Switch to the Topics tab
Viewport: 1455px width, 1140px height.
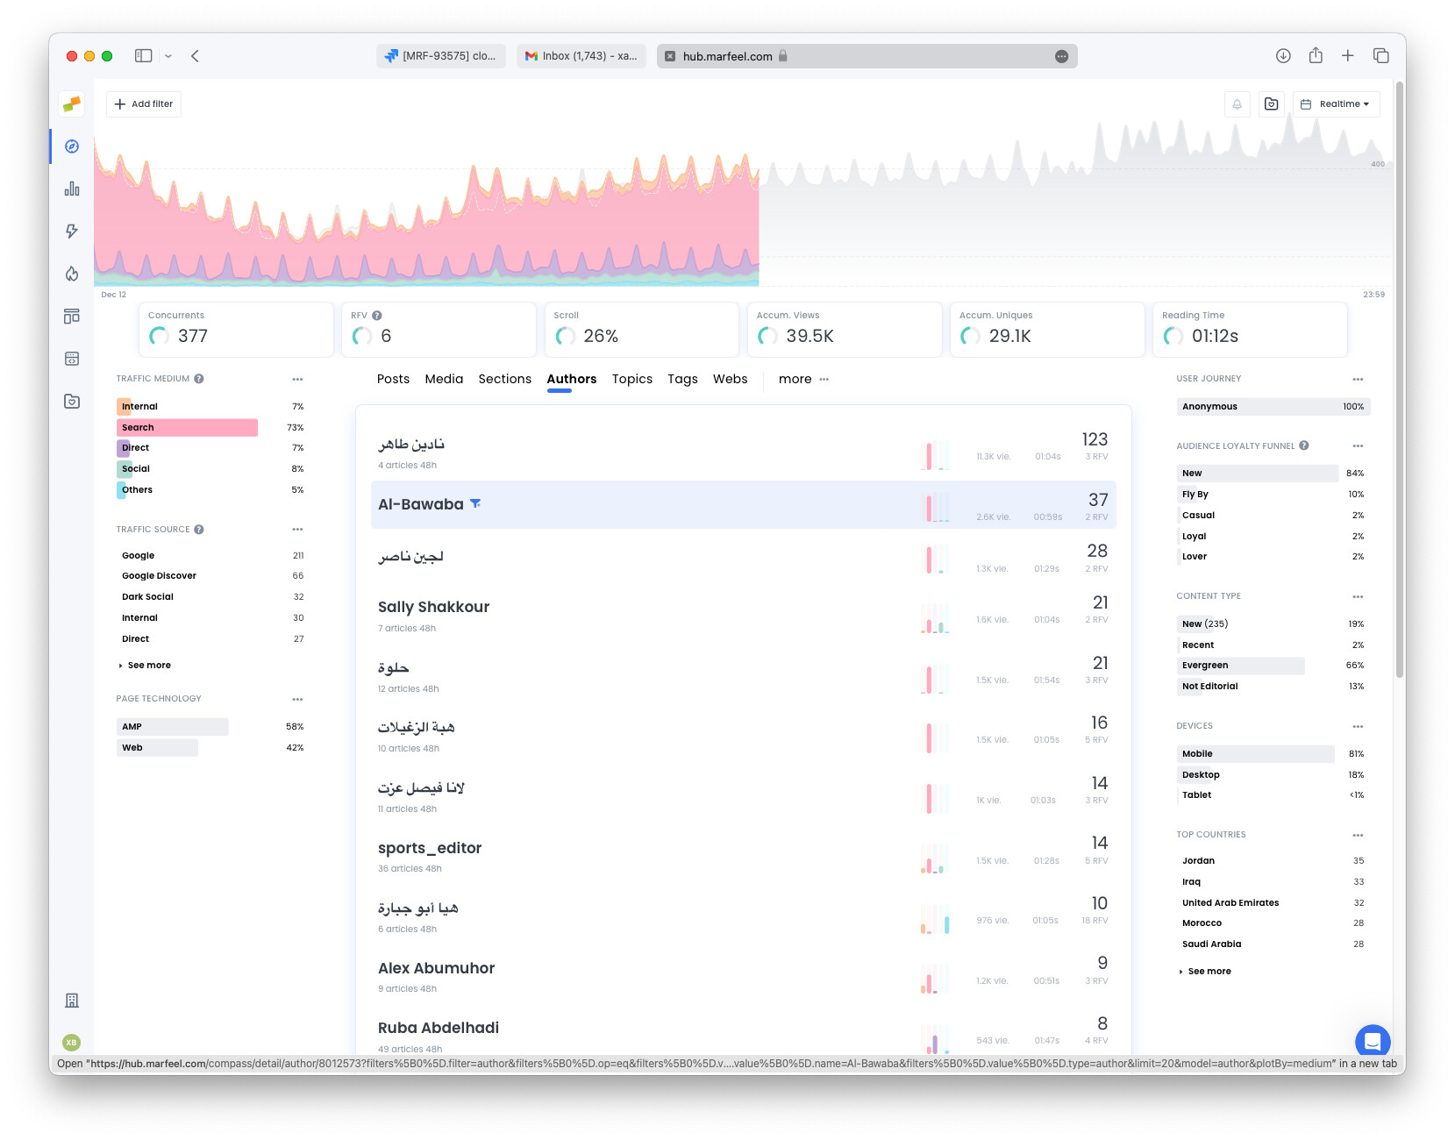631,379
